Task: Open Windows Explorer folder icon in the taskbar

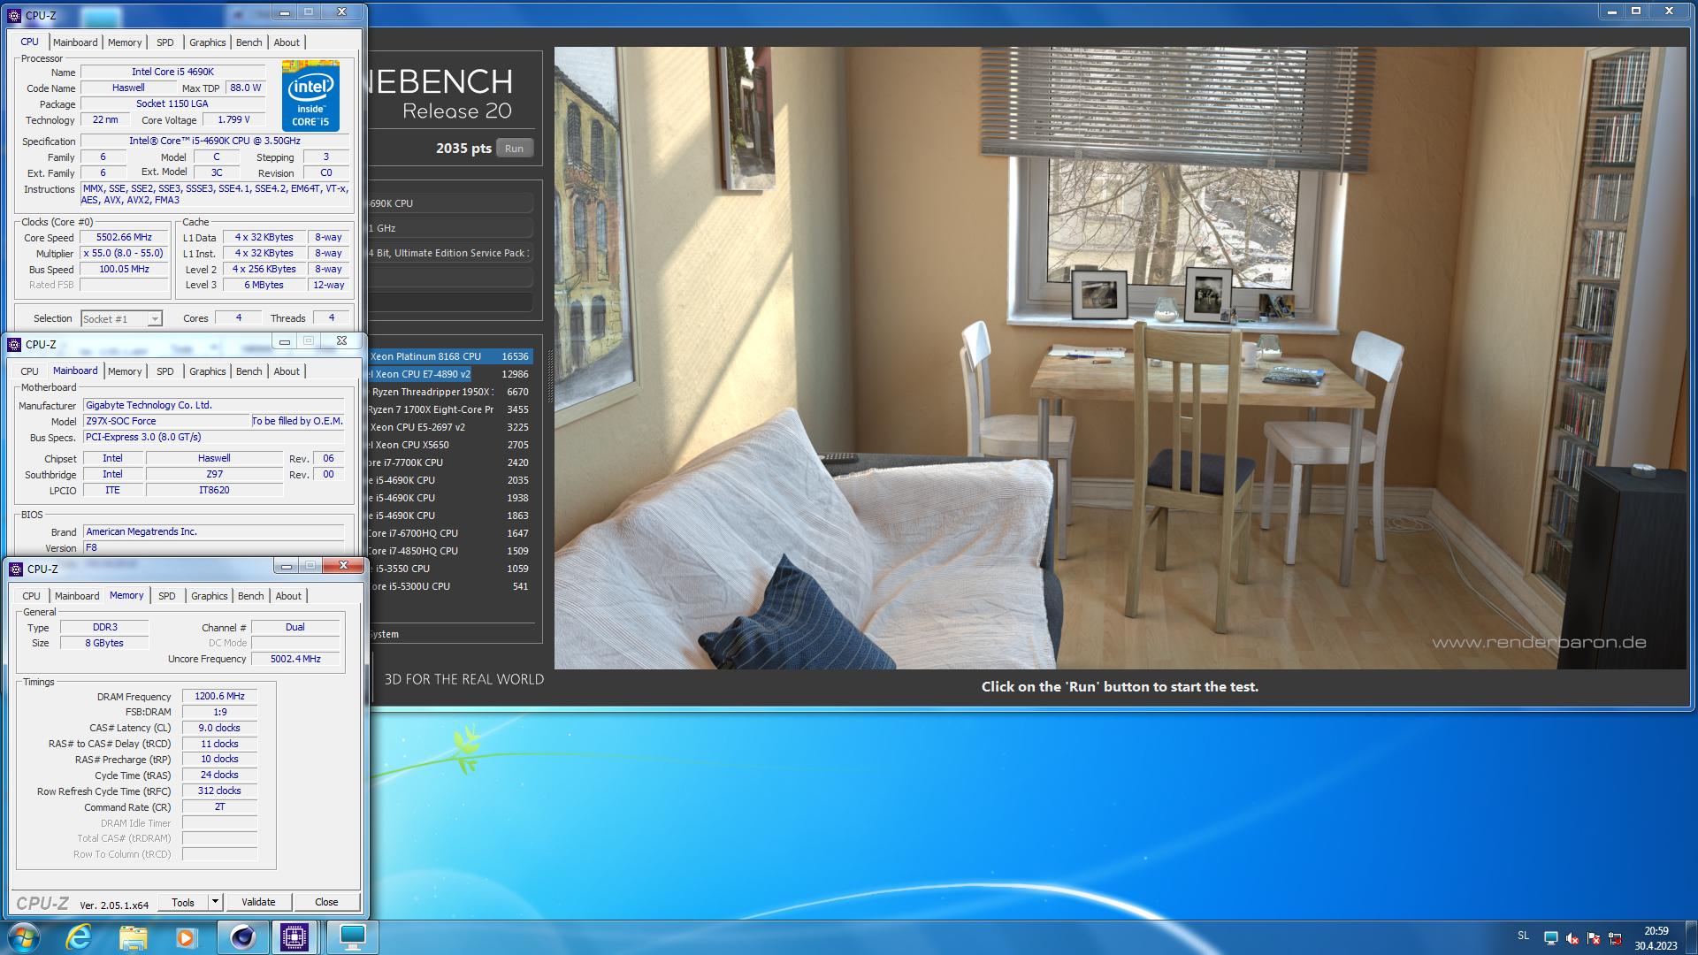Action: pyautogui.click(x=133, y=937)
